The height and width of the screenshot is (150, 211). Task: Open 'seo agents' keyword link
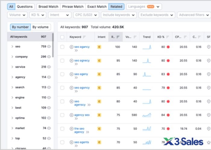click(x=82, y=142)
